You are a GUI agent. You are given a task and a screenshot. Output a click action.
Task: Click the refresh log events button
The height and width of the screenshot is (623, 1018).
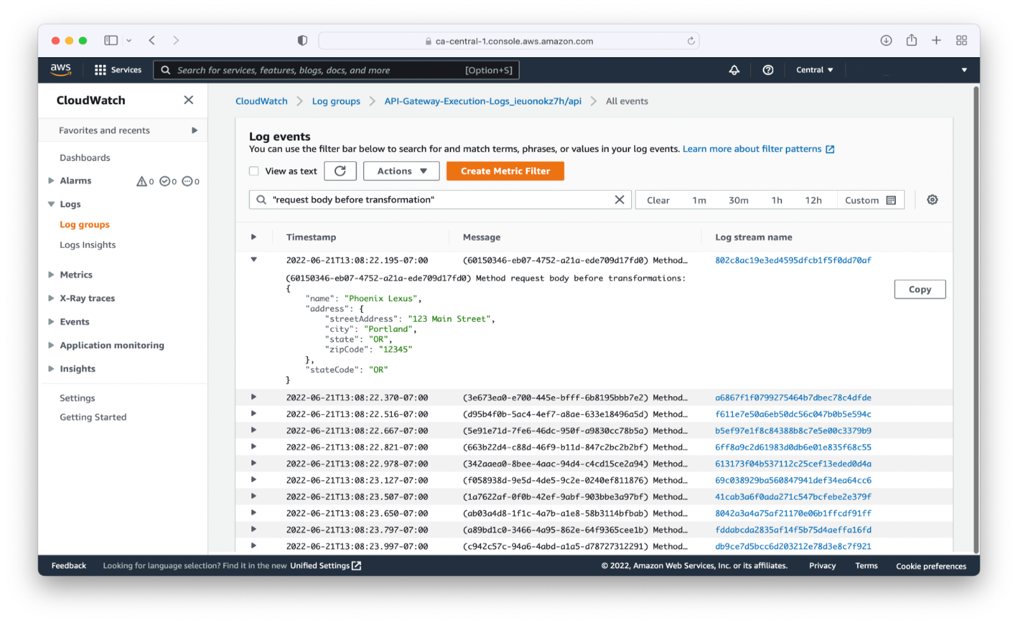[x=340, y=171]
